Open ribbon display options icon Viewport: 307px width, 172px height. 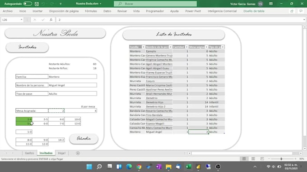tap(271, 4)
